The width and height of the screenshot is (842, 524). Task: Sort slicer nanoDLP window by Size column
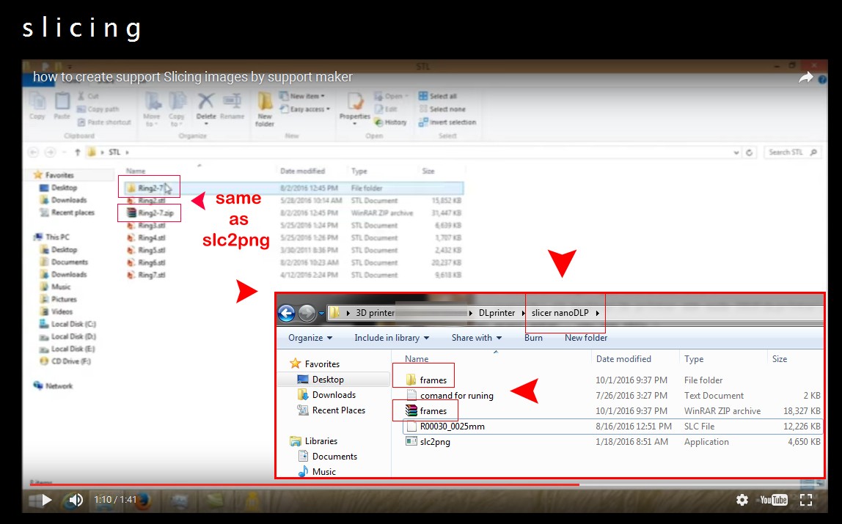pyautogui.click(x=780, y=359)
